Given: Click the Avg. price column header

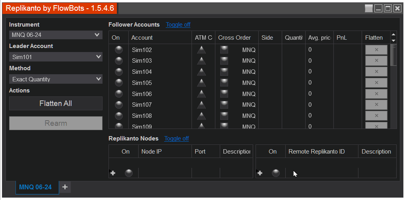Looking at the screenshot, I should tap(320, 38).
